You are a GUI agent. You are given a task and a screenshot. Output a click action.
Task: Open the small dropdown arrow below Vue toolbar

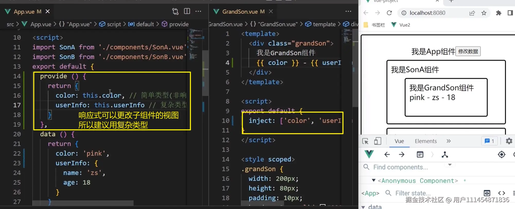pyautogui.click(x=450, y=165)
